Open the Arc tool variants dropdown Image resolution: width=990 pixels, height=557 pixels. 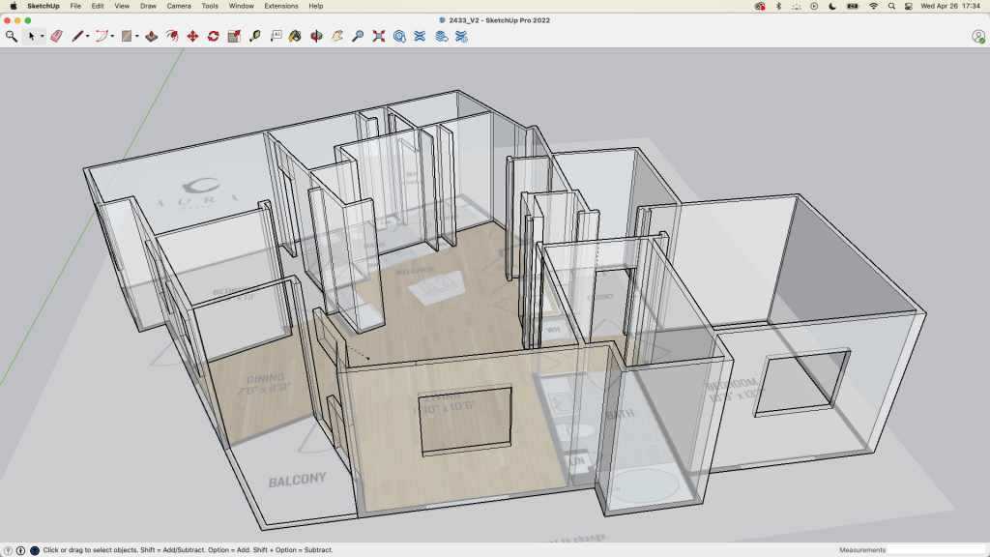112,37
